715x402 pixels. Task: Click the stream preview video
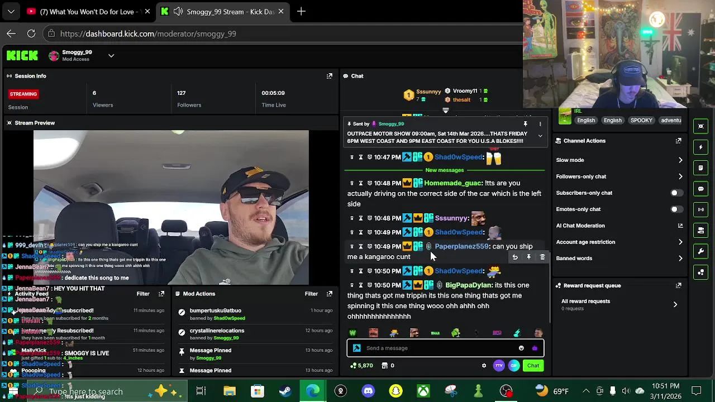[x=171, y=208]
